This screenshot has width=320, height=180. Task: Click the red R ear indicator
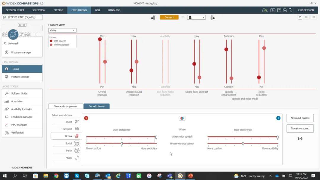(86, 118)
